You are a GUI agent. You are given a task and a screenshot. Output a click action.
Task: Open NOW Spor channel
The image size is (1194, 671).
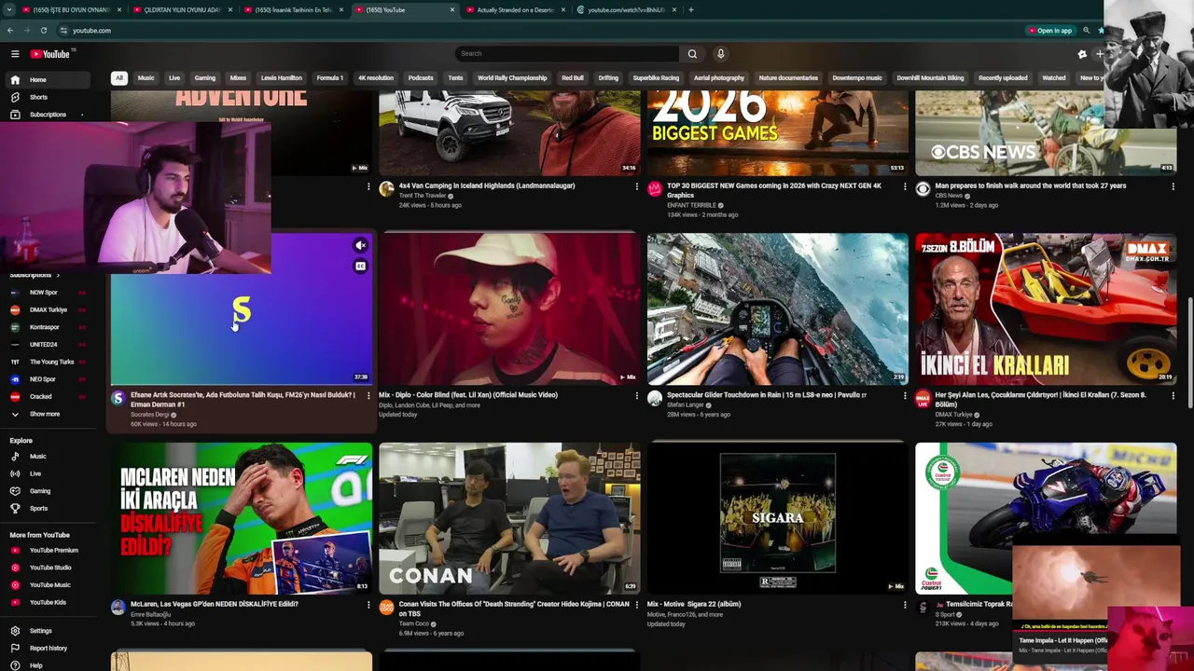(x=44, y=293)
